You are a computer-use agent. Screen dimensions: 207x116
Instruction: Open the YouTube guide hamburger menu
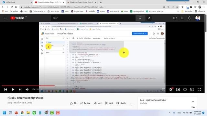(5, 18)
